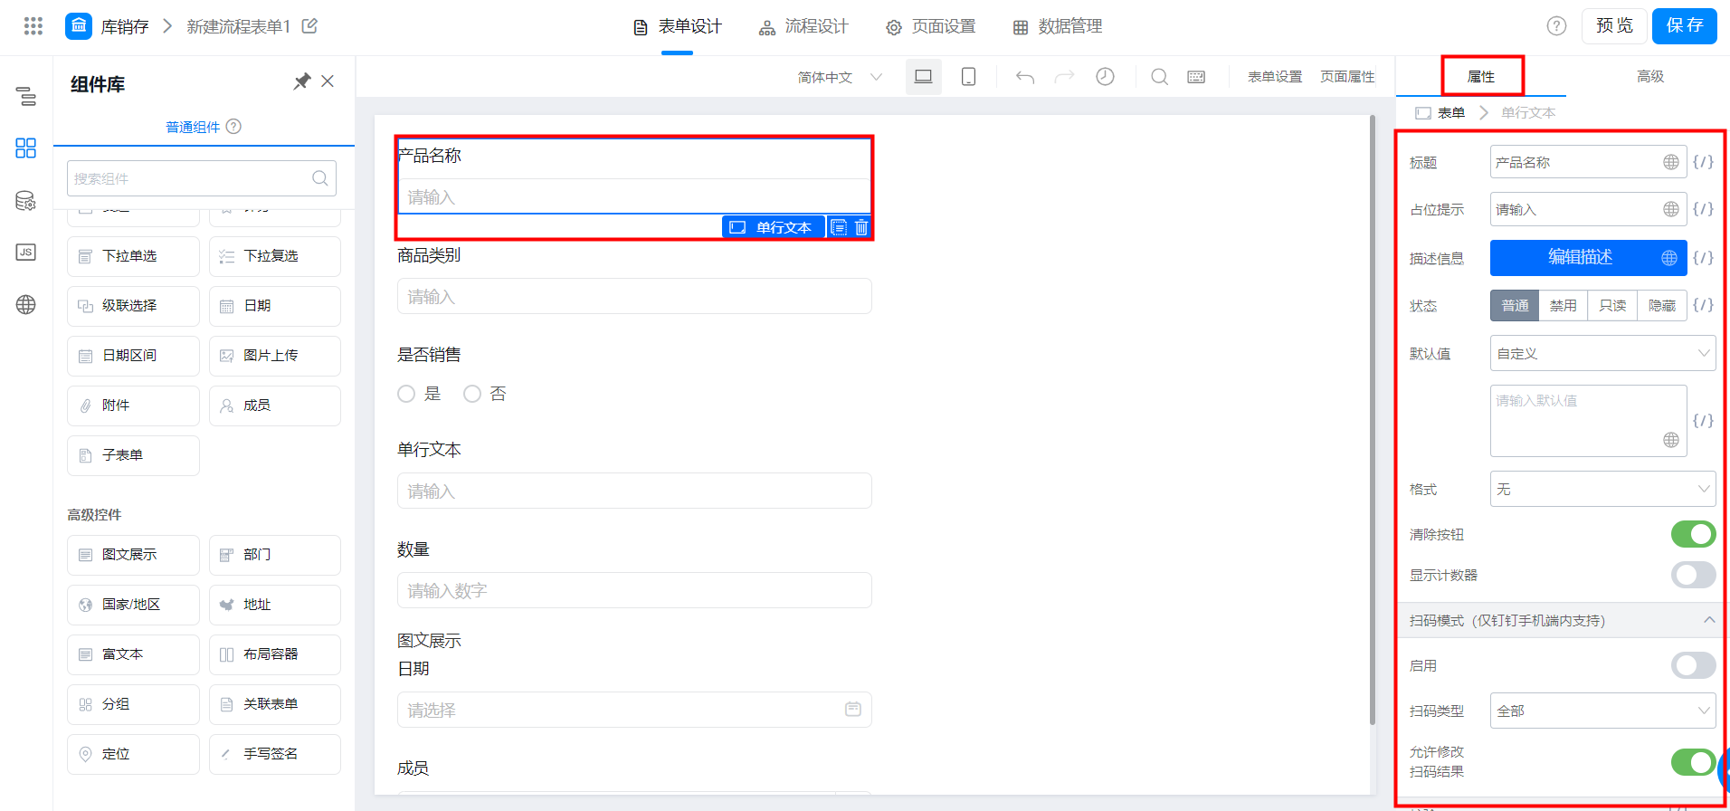Open 表单设计 tab
The height and width of the screenshot is (811, 1730).
pos(677,26)
